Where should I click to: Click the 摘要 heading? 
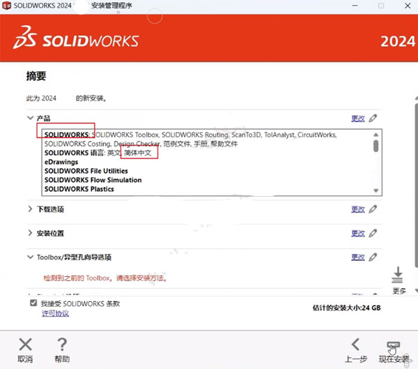point(36,76)
